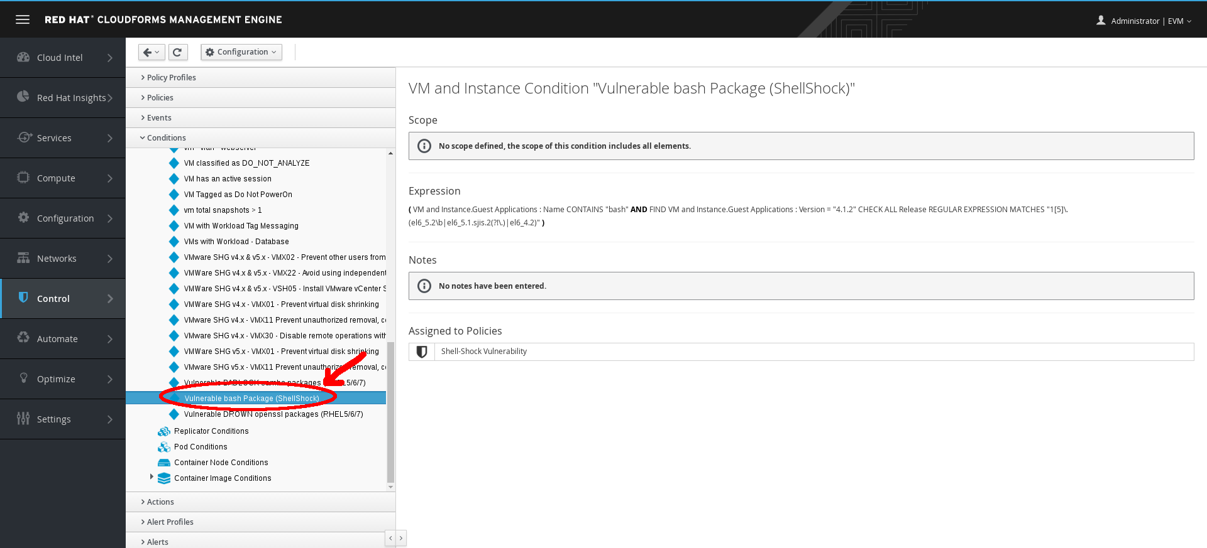Click the Optimize lightbulb icon
The height and width of the screenshot is (548, 1207).
pos(24,378)
